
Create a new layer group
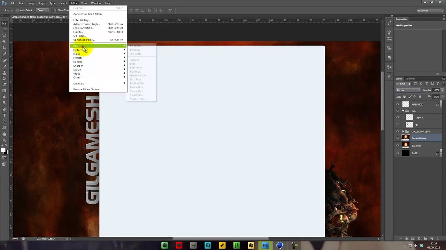(425, 239)
